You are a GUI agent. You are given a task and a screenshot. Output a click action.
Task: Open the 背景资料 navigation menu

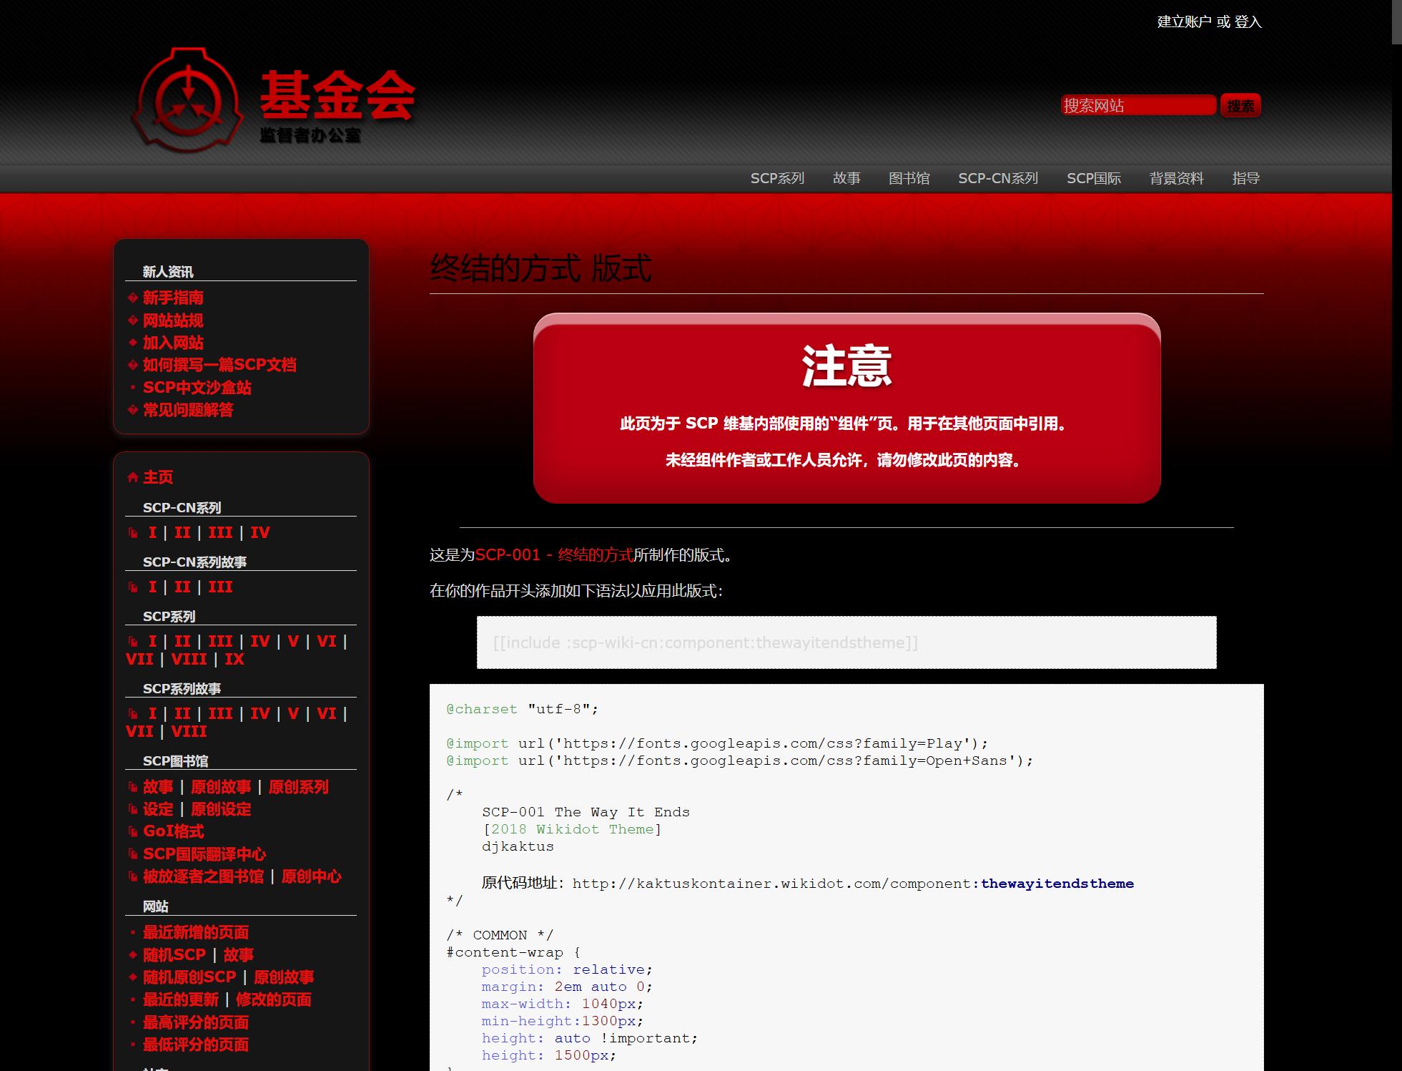point(1176,178)
